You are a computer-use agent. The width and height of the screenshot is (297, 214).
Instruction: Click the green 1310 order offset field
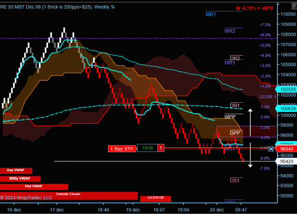147,148
